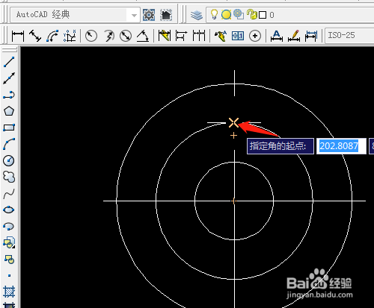The image size is (374, 308).
Task: Open the Workspace Settings gear
Action: point(149,15)
